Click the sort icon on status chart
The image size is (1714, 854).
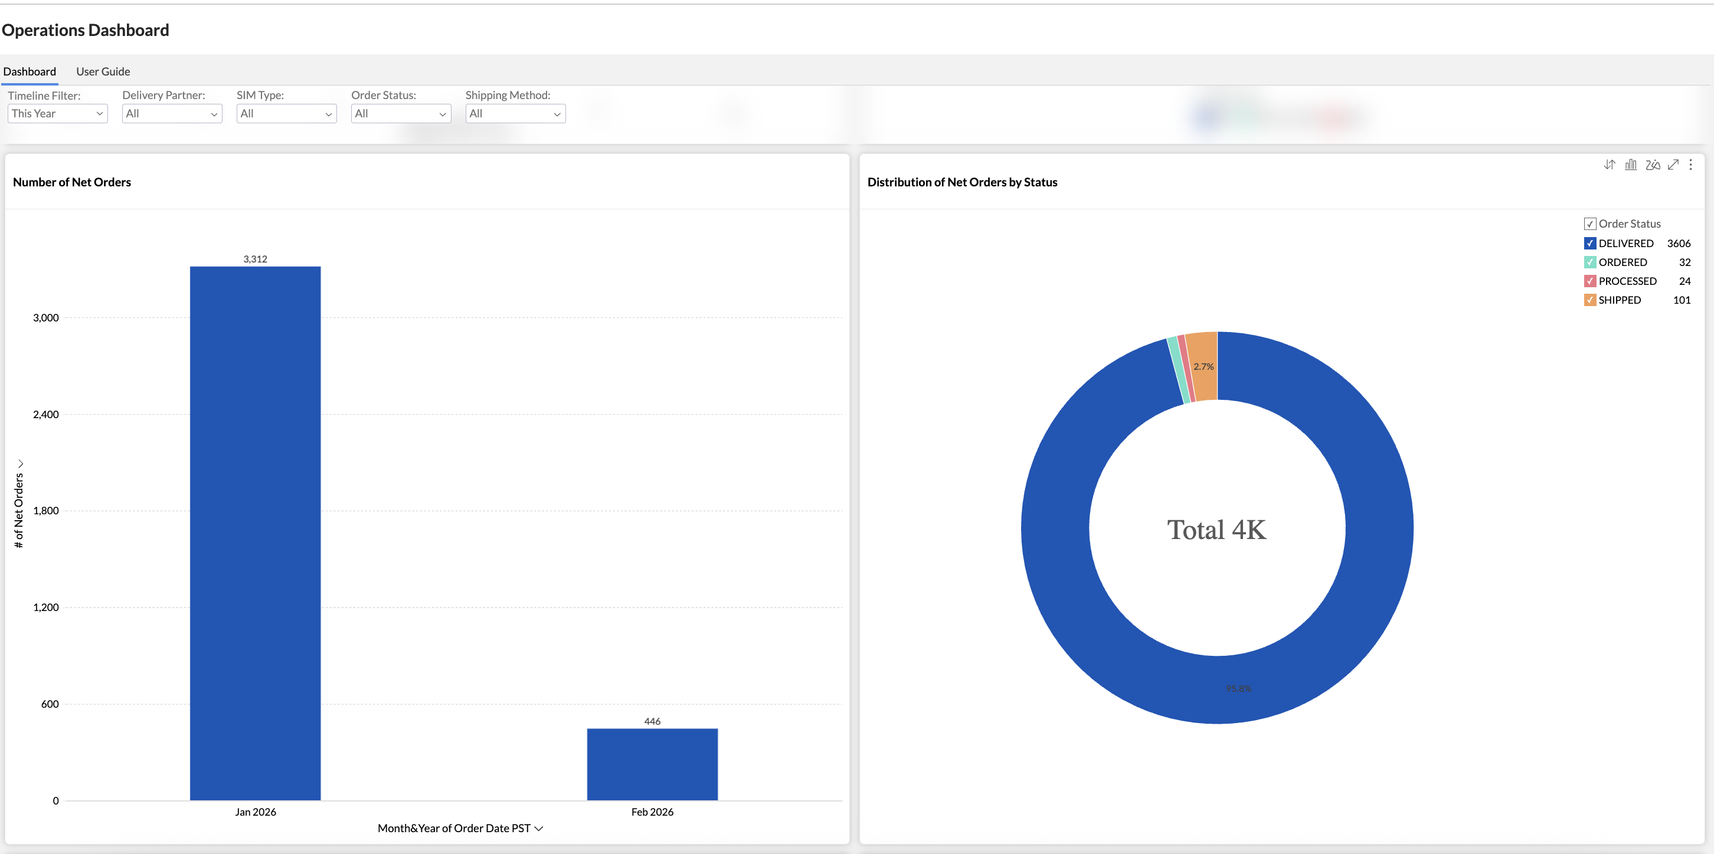(x=1609, y=165)
